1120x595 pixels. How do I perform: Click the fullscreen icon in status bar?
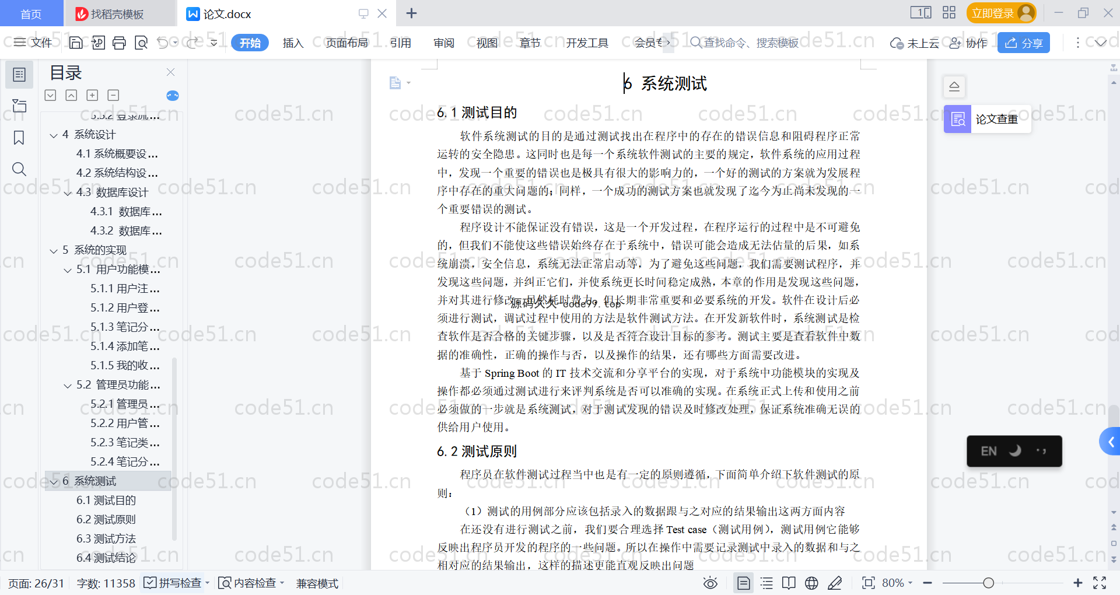click(1100, 583)
